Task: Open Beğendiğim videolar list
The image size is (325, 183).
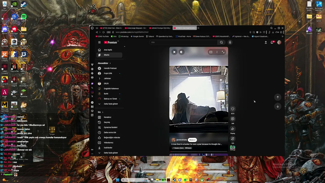Action: [110, 138]
